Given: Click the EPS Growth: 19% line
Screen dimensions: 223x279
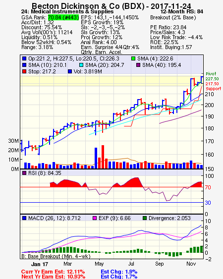Looking at the screenshot, I should point(102,22).
